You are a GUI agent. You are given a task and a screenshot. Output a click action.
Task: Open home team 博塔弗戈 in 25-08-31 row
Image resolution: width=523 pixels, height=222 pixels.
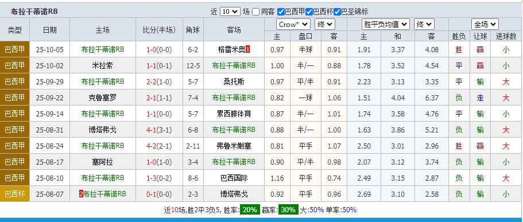point(102,130)
